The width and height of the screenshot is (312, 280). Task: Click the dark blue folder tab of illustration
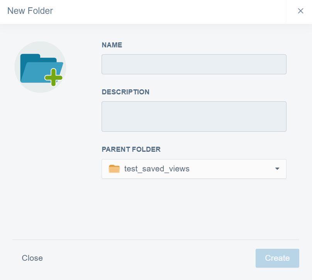pos(30,57)
